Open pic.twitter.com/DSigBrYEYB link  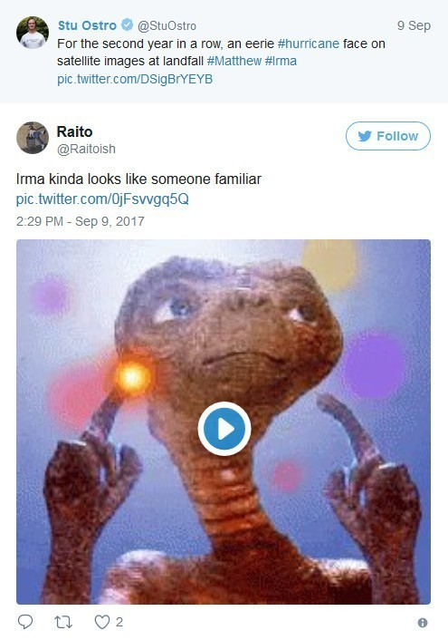click(x=135, y=79)
